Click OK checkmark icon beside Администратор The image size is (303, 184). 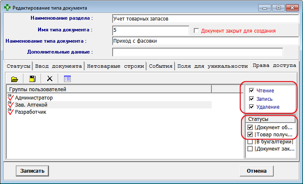(x=10, y=97)
